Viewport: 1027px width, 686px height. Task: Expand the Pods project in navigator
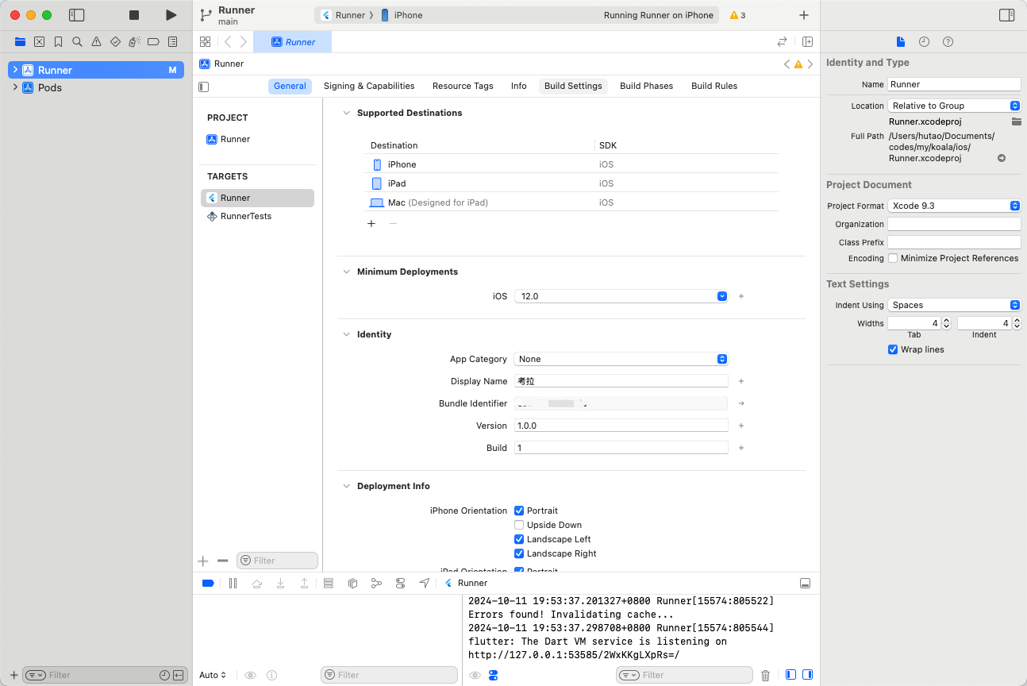pos(15,87)
